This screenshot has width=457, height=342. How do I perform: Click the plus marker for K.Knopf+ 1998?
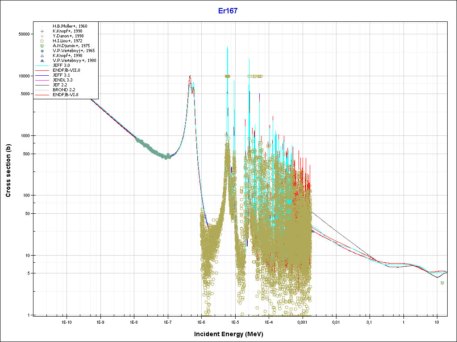tap(42, 31)
